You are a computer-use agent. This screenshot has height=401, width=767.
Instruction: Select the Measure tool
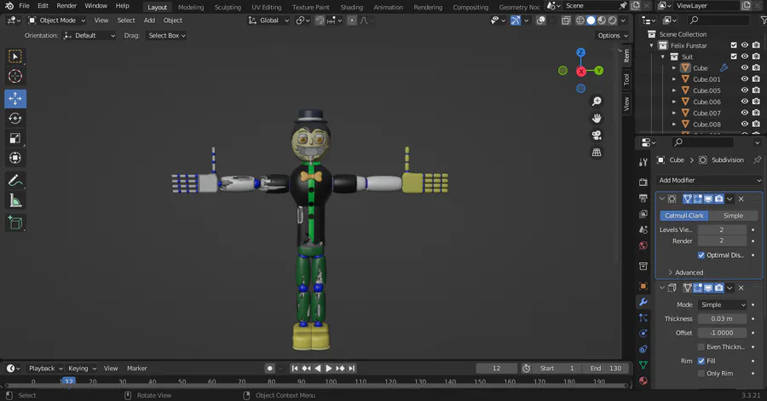[15, 200]
